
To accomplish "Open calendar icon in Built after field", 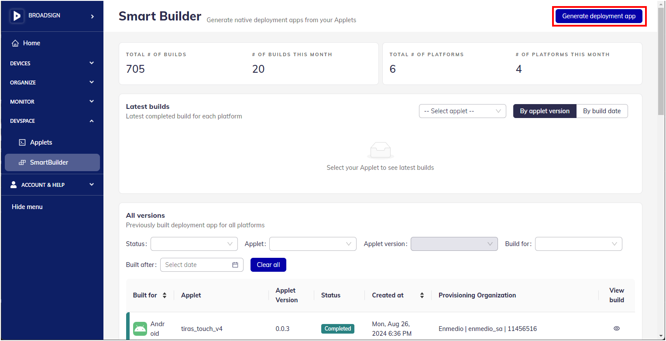I will tap(235, 265).
